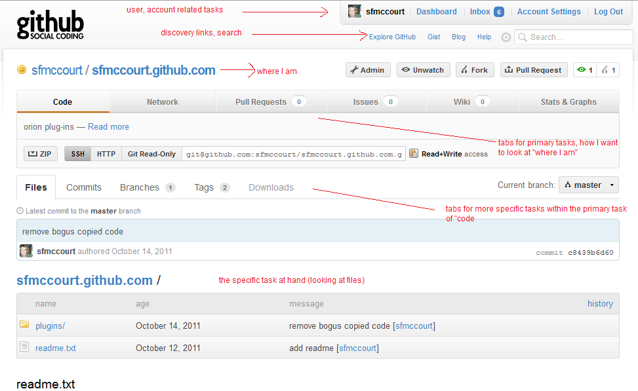Click the magnifier icon in search box

[x=523, y=37]
